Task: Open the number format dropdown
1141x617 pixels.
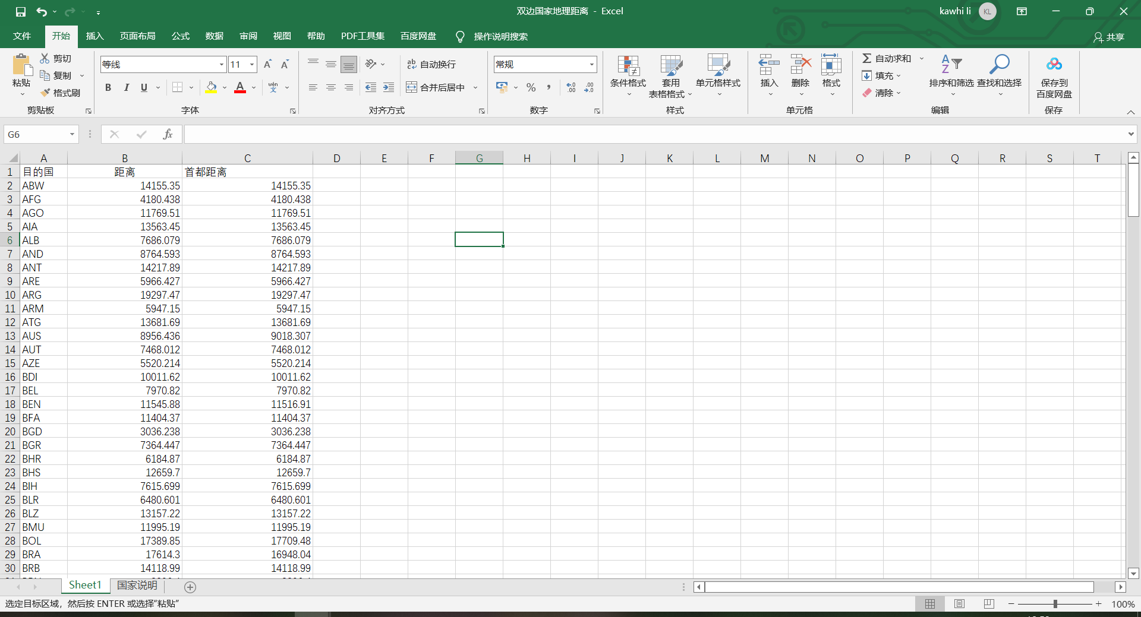Action: point(591,64)
